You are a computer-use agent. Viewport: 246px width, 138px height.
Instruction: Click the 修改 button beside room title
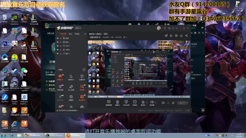[106, 34]
